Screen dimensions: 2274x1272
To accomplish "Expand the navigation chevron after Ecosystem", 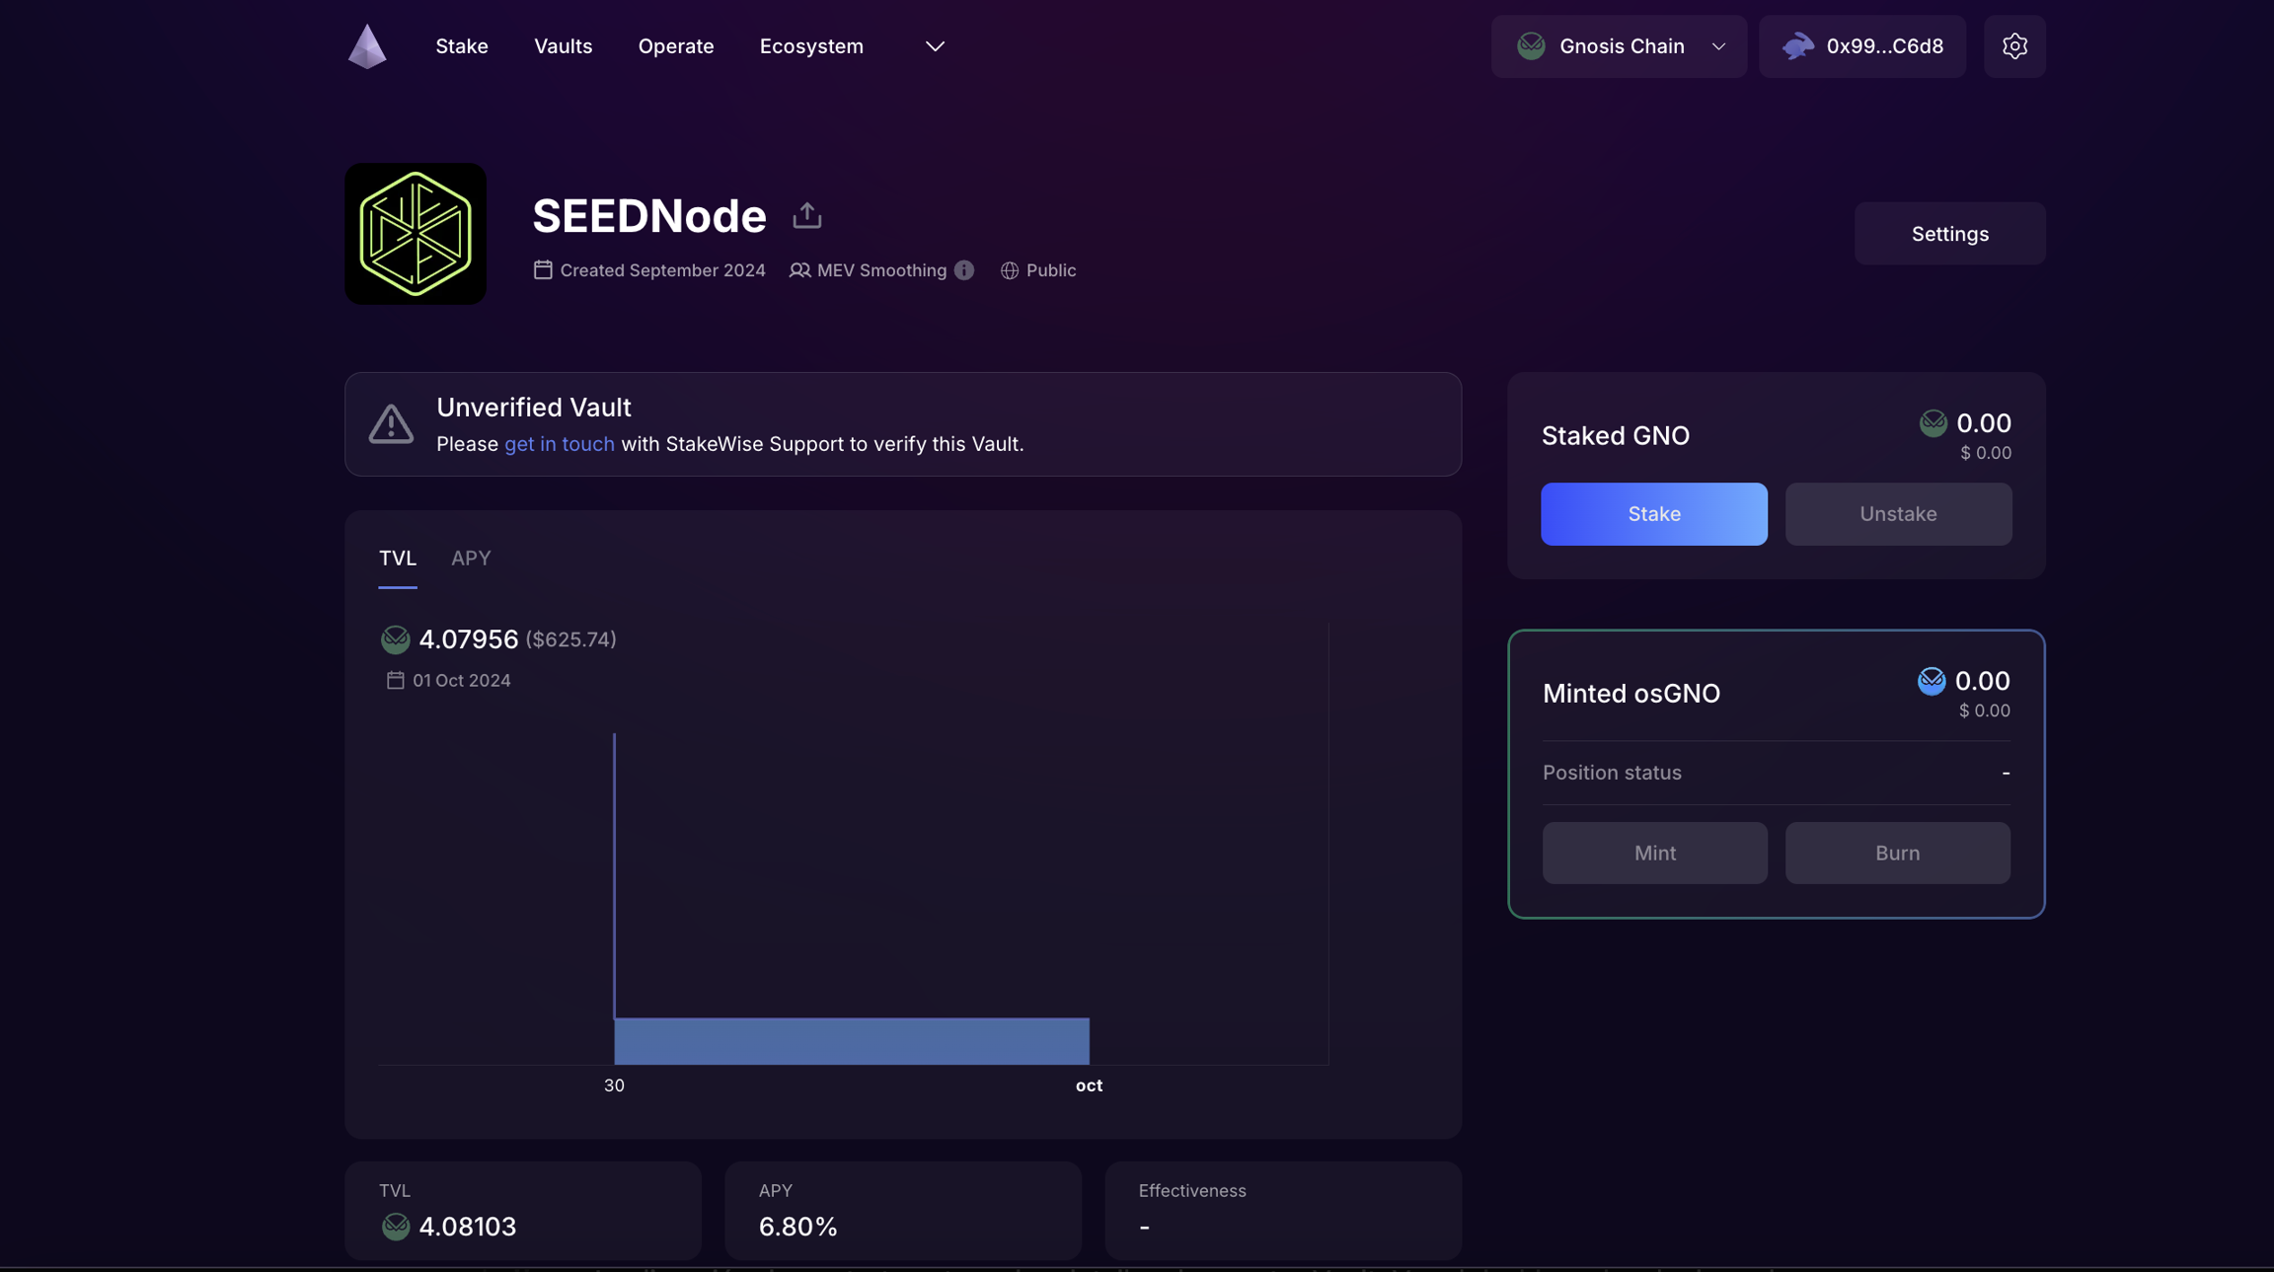I will click(935, 46).
